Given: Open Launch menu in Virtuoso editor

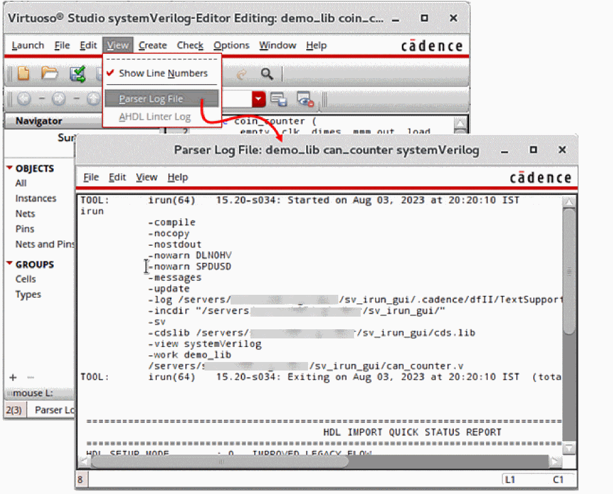Looking at the screenshot, I should click(28, 45).
